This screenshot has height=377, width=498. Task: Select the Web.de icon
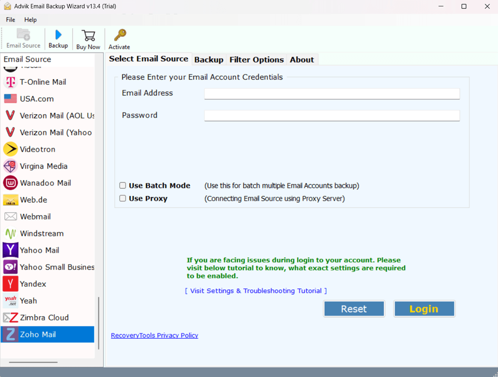(x=10, y=200)
